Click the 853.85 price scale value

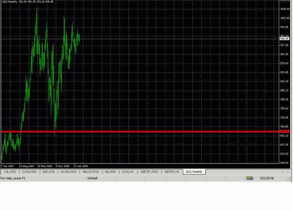click(285, 72)
